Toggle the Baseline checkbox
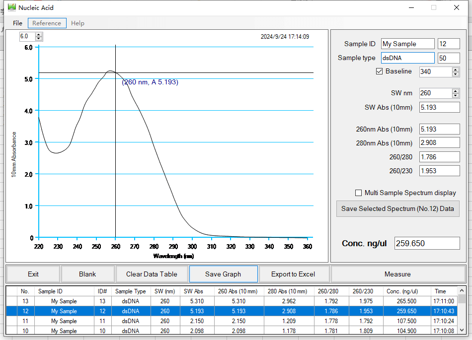Viewport: 472px width, 340px height. tap(380, 71)
